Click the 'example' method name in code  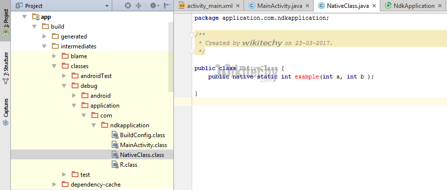coord(307,77)
